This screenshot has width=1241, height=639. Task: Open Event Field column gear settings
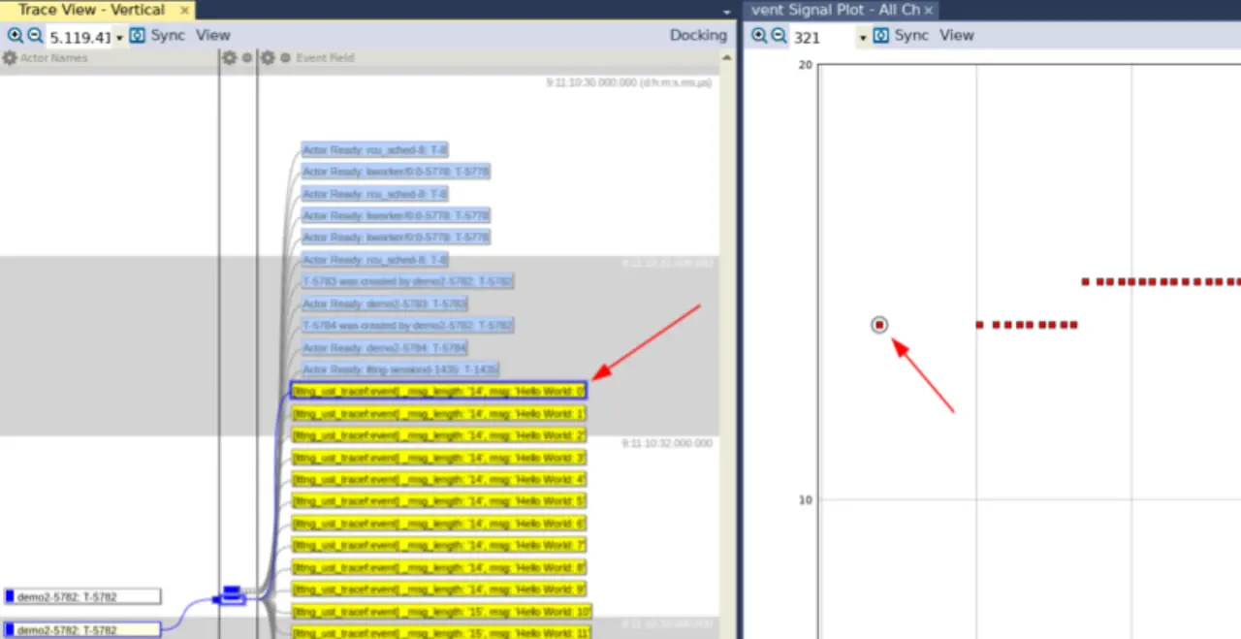pos(268,58)
